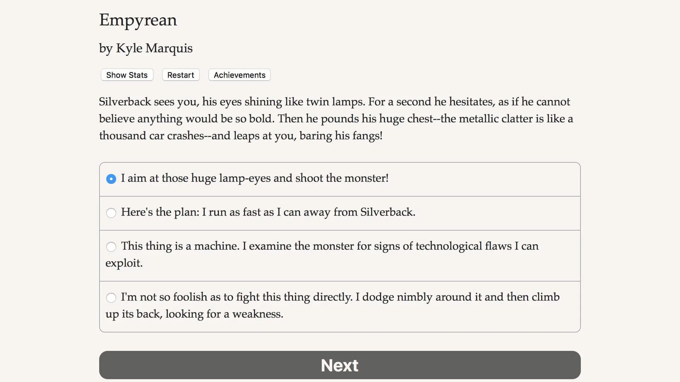The width and height of the screenshot is (680, 382).
Task: Advance the story with Next
Action: 339,365
